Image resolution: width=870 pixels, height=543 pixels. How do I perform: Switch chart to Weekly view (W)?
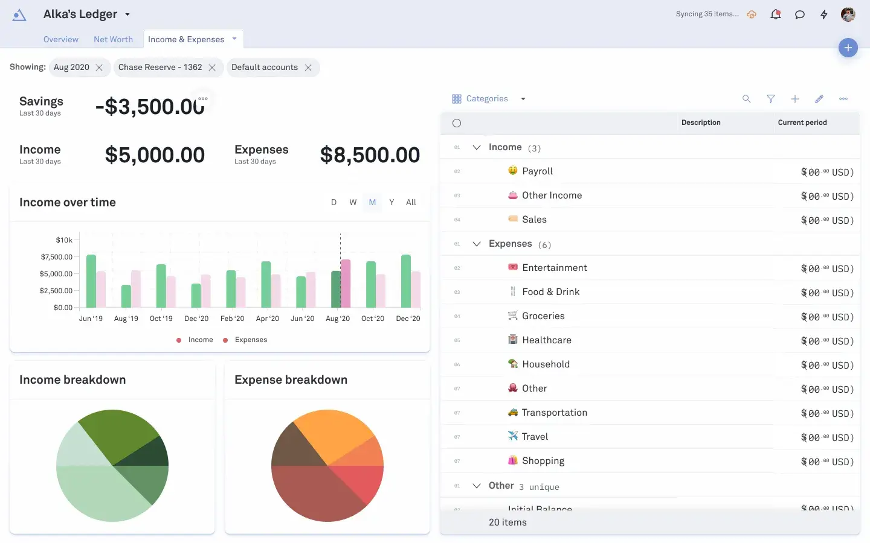pyautogui.click(x=353, y=203)
